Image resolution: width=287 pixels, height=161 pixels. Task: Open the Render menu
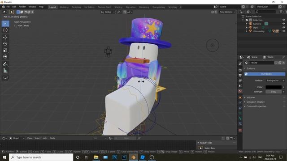point(22,7)
